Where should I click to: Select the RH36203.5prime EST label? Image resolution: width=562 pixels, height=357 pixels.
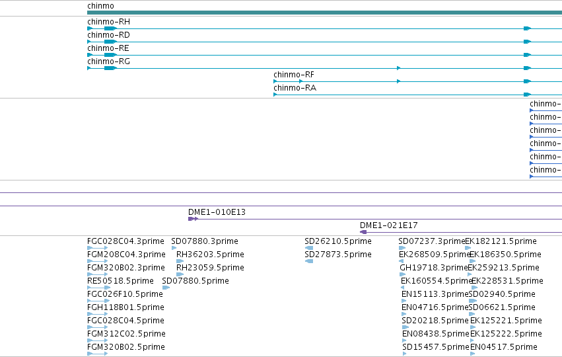(211, 255)
